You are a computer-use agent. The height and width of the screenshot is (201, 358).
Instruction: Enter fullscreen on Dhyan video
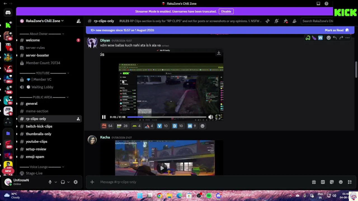point(218,117)
